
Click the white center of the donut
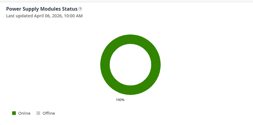point(130,64)
